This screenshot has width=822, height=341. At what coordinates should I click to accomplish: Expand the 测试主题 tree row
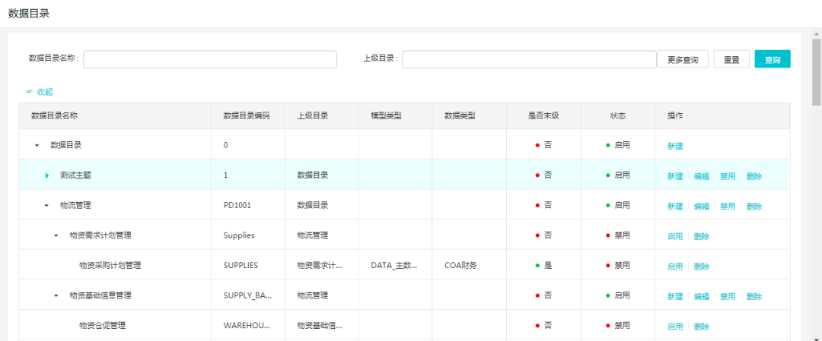[47, 175]
